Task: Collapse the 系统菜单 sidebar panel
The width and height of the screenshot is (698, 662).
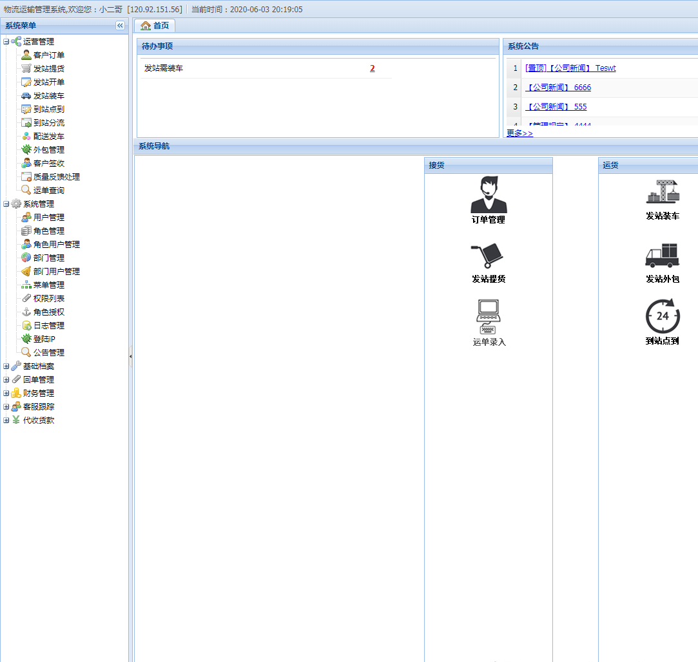Action: point(120,25)
